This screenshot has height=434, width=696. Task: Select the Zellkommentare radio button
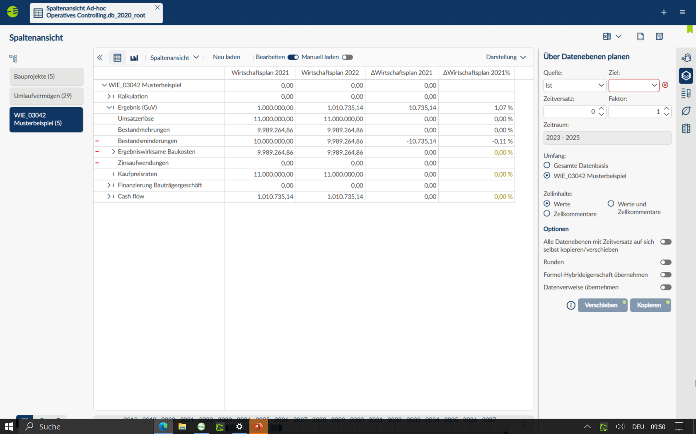point(547,213)
